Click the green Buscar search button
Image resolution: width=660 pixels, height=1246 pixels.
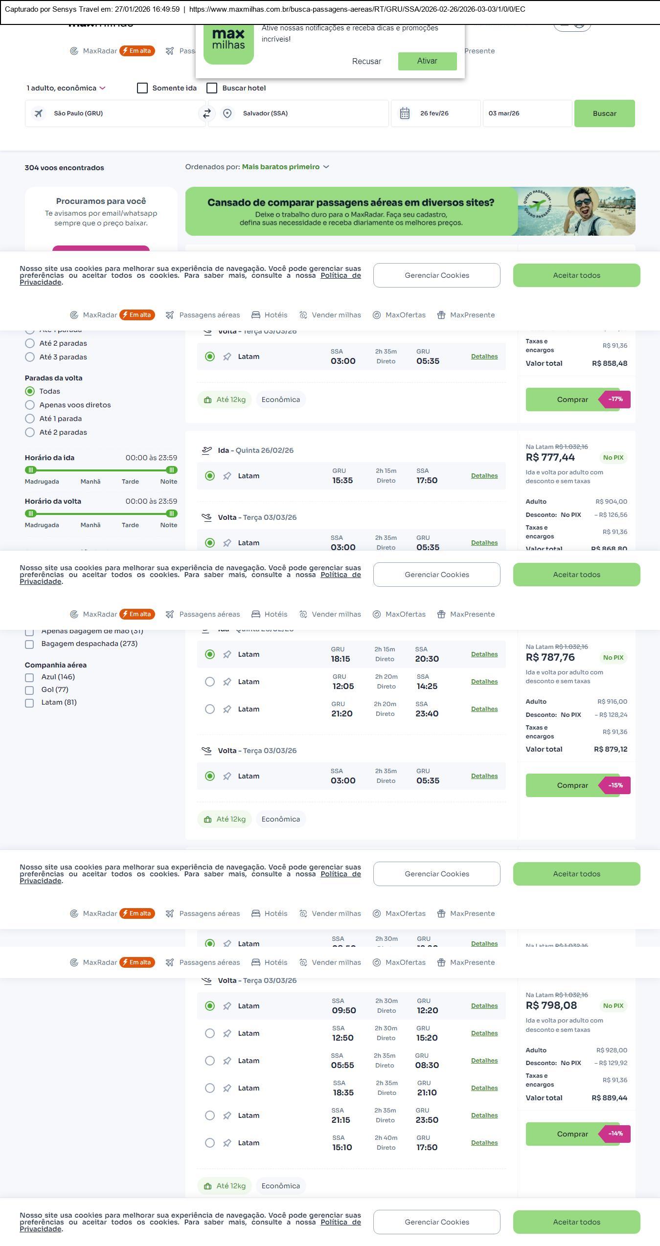[x=604, y=113]
